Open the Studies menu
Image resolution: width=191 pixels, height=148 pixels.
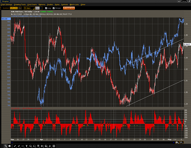click(x=50, y=5)
